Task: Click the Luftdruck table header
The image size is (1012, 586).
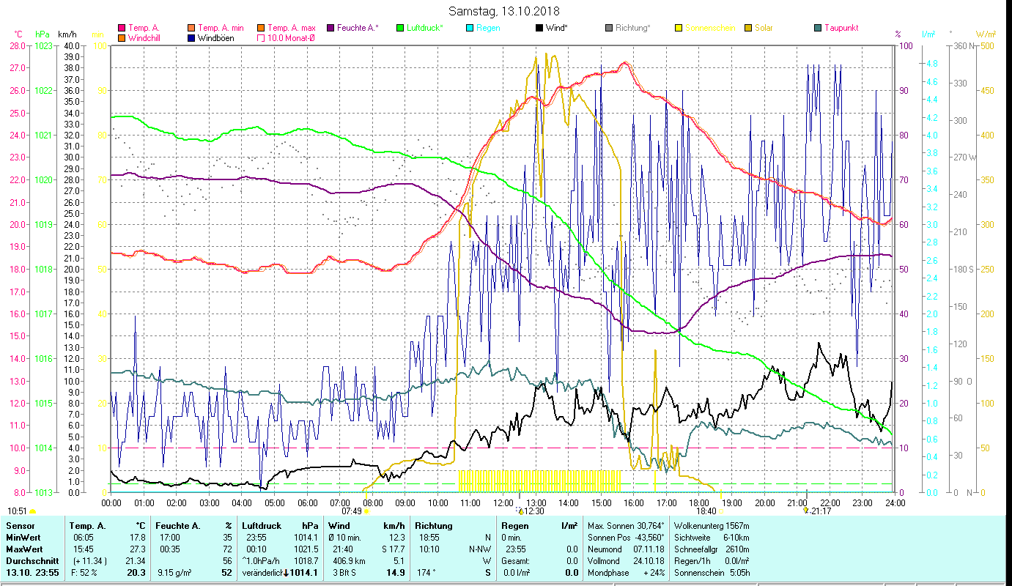Action: coord(262,526)
